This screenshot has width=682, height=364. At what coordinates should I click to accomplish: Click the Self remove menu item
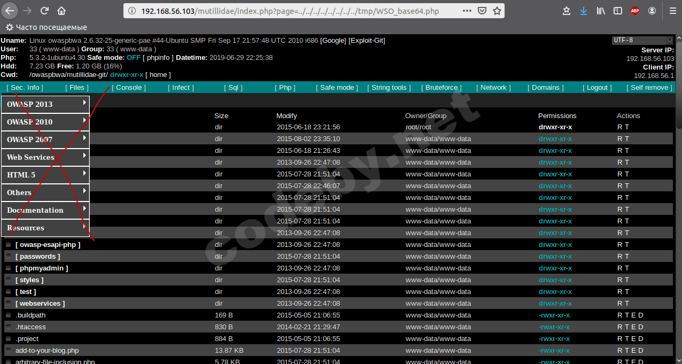(649, 88)
